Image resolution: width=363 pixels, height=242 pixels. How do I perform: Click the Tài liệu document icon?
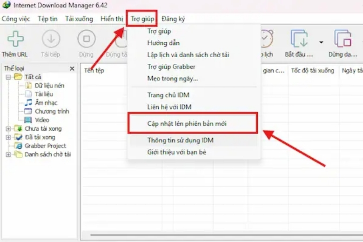point(28,94)
